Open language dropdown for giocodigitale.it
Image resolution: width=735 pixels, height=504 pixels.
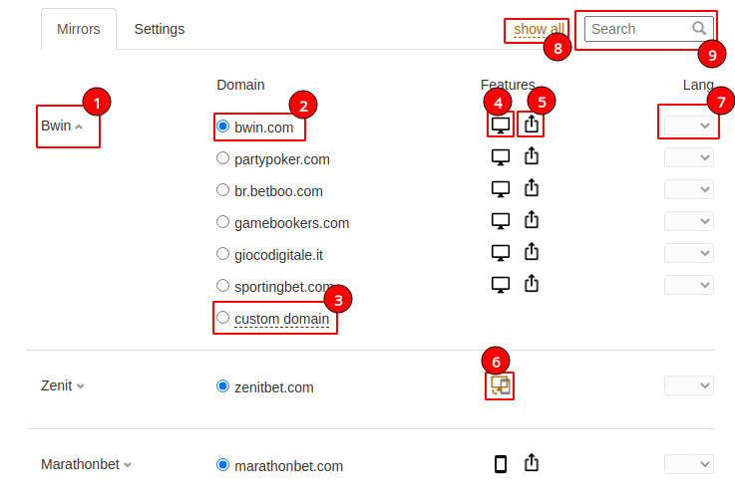[x=688, y=253]
